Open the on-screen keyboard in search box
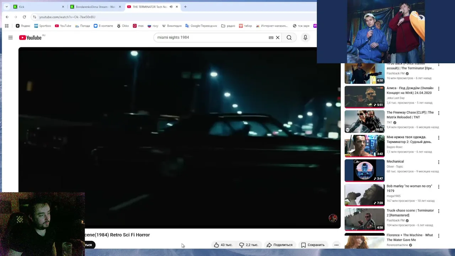Image resolution: width=455 pixels, height=256 pixels. pyautogui.click(x=271, y=37)
